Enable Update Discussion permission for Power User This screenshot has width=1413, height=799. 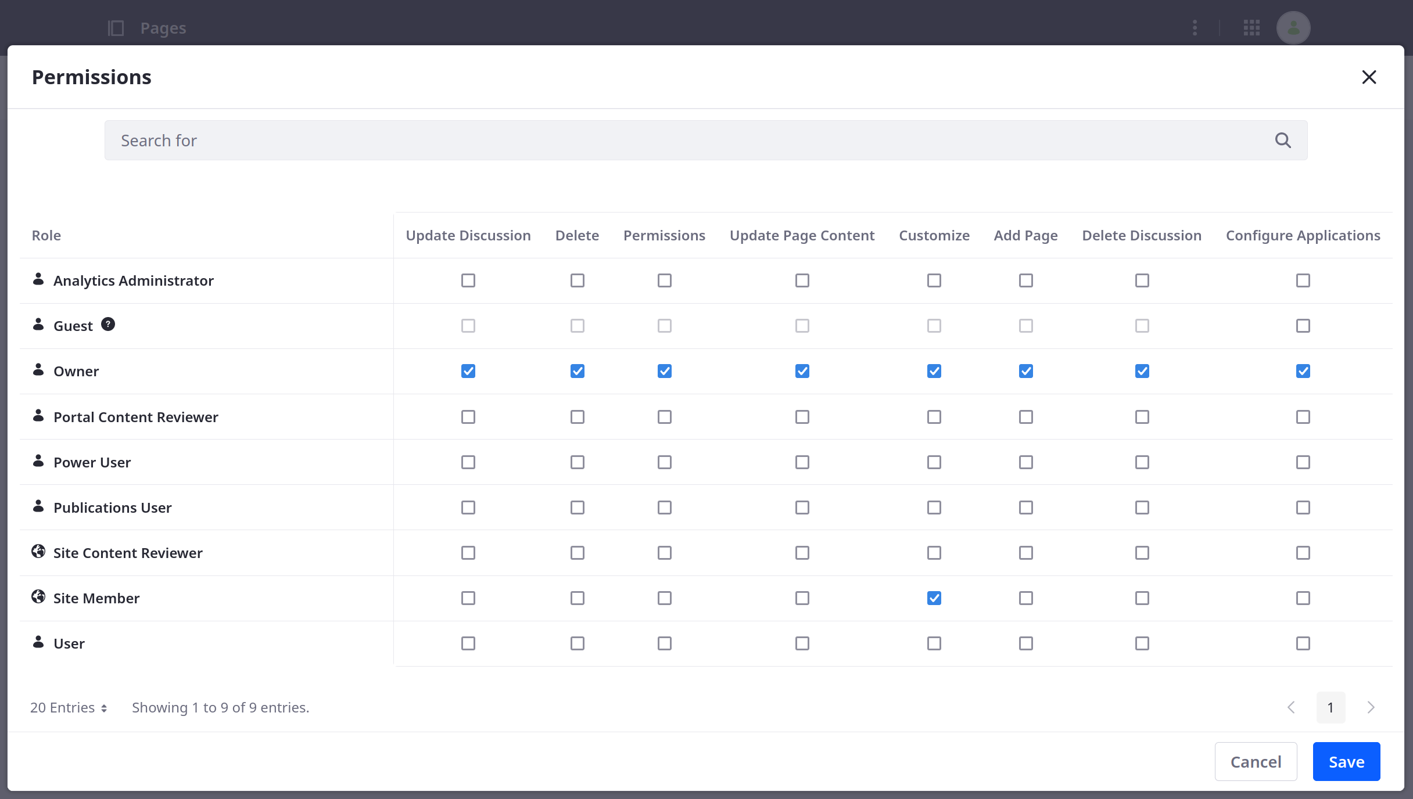tap(469, 462)
